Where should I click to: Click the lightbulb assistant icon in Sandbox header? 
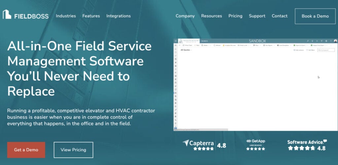(x=312, y=41)
